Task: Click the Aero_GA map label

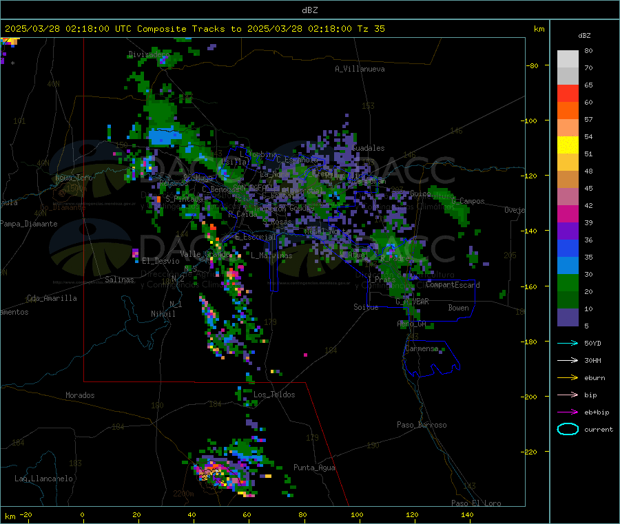Action: coord(412,324)
